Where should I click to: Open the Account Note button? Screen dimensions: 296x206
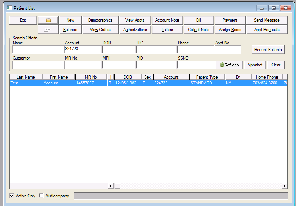pyautogui.click(x=167, y=20)
